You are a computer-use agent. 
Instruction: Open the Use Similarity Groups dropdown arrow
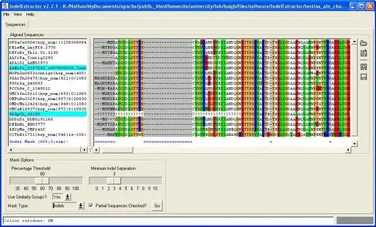click(x=68, y=197)
